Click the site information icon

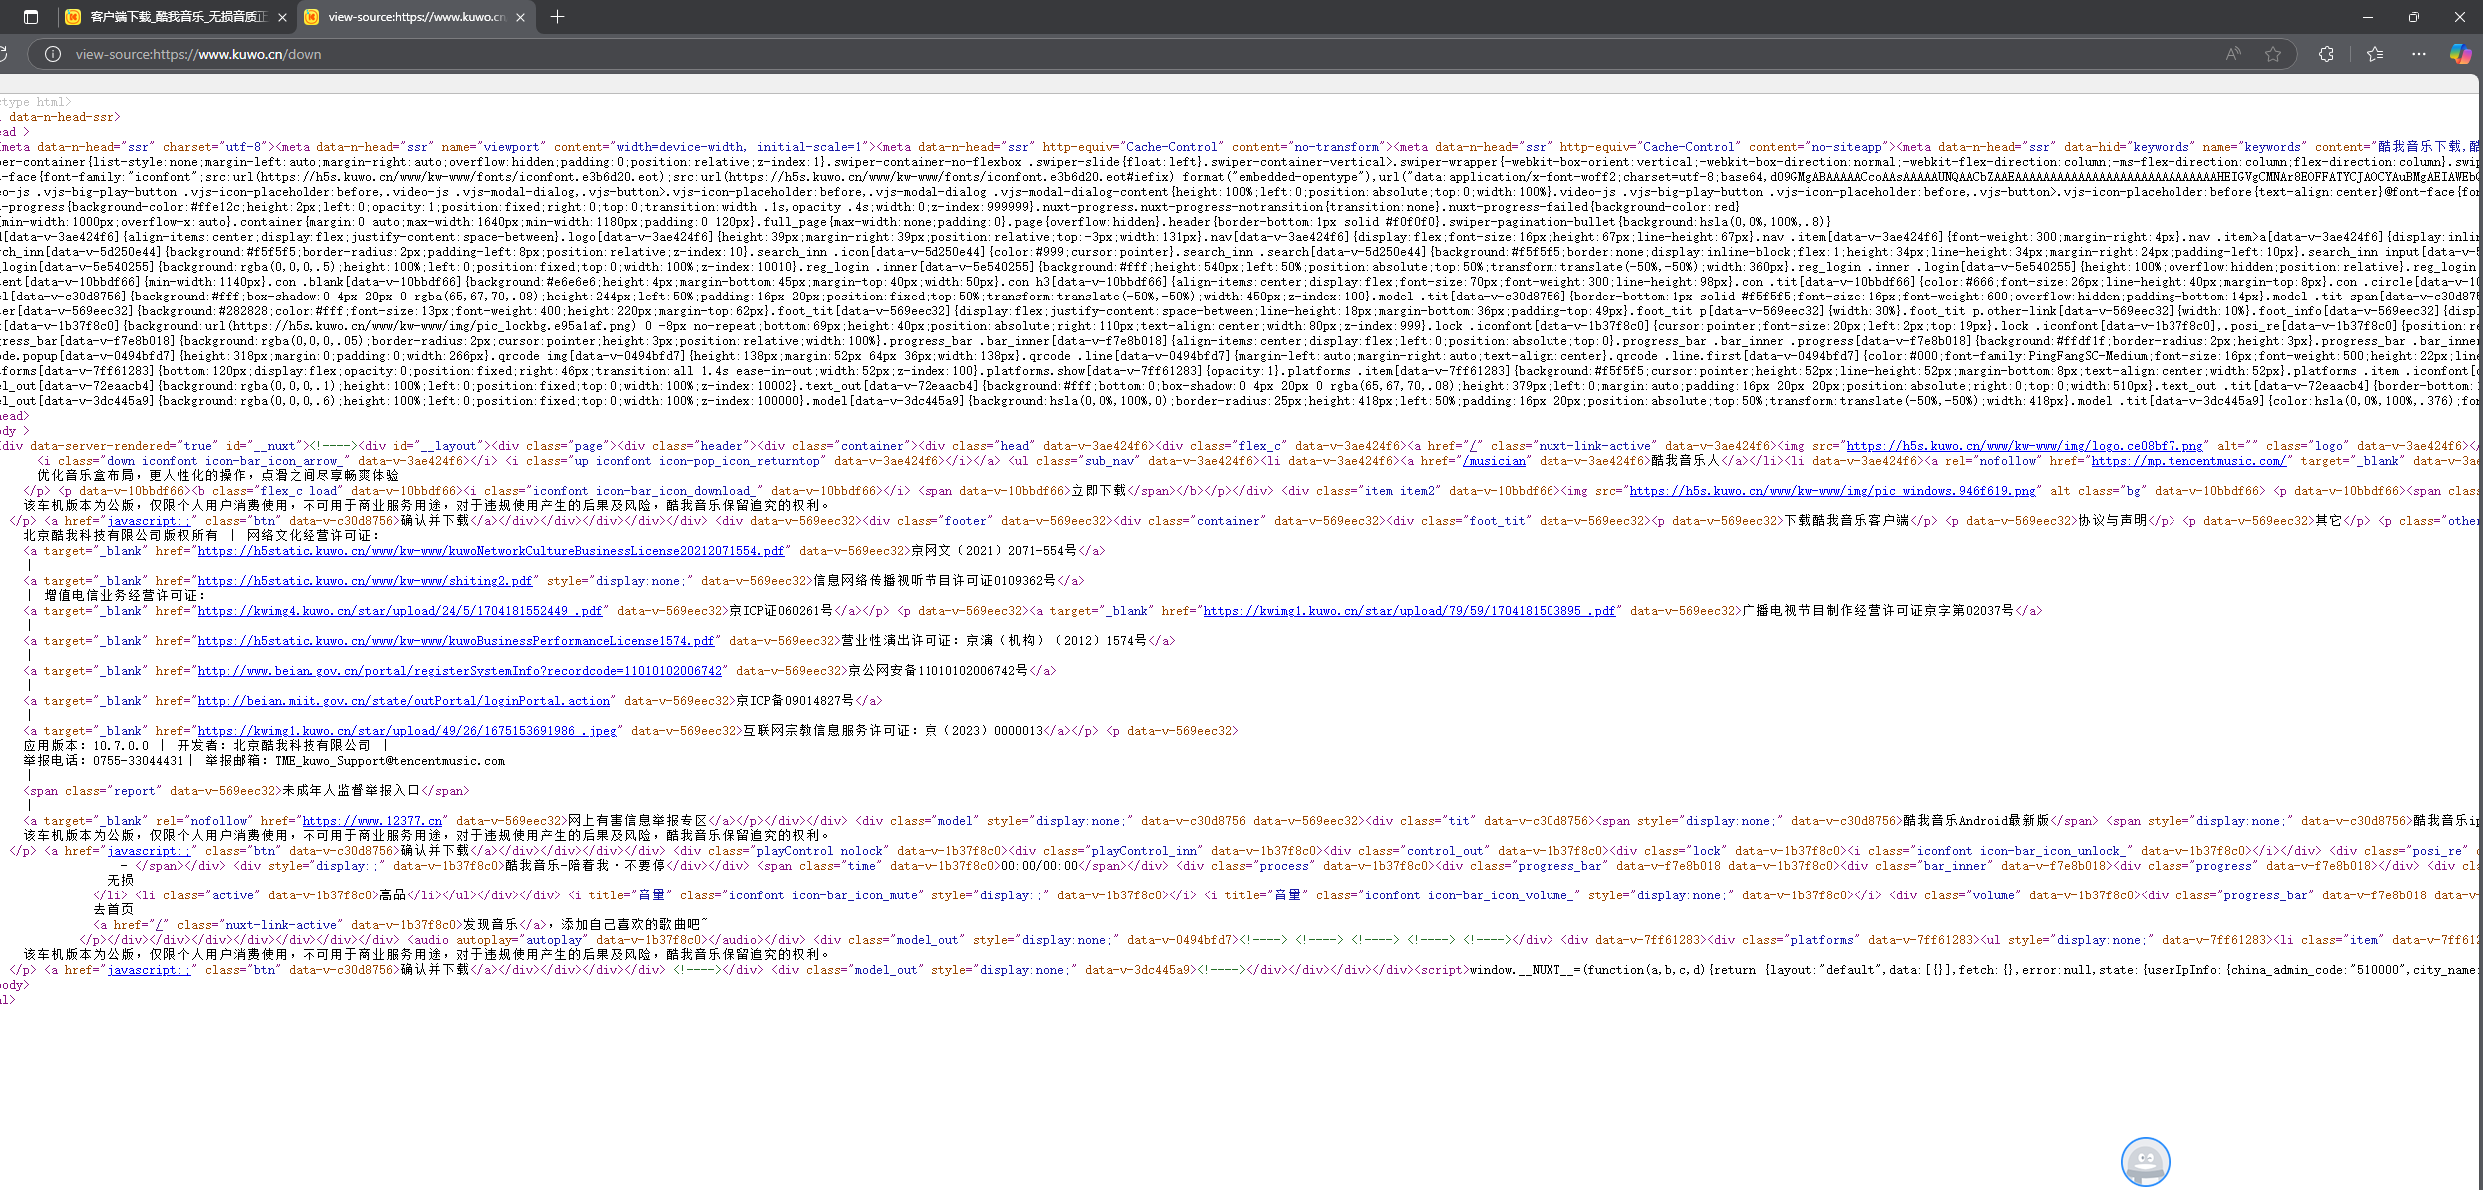point(53,54)
